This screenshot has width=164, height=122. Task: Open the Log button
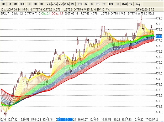[x=138, y=4]
